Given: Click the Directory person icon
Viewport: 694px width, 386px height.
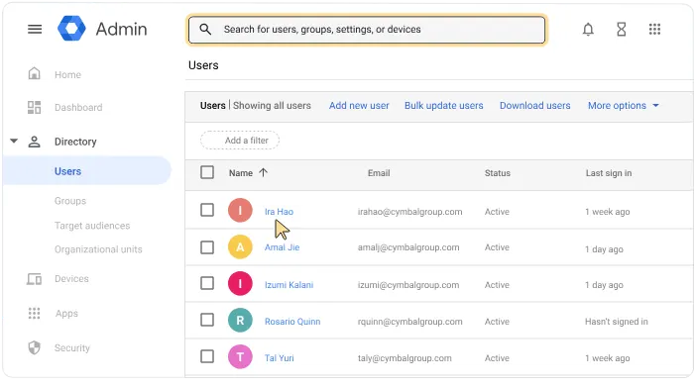Looking at the screenshot, I should pyautogui.click(x=34, y=142).
